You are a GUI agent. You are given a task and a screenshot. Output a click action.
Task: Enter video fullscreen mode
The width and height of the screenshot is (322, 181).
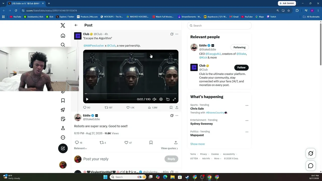click(174, 99)
